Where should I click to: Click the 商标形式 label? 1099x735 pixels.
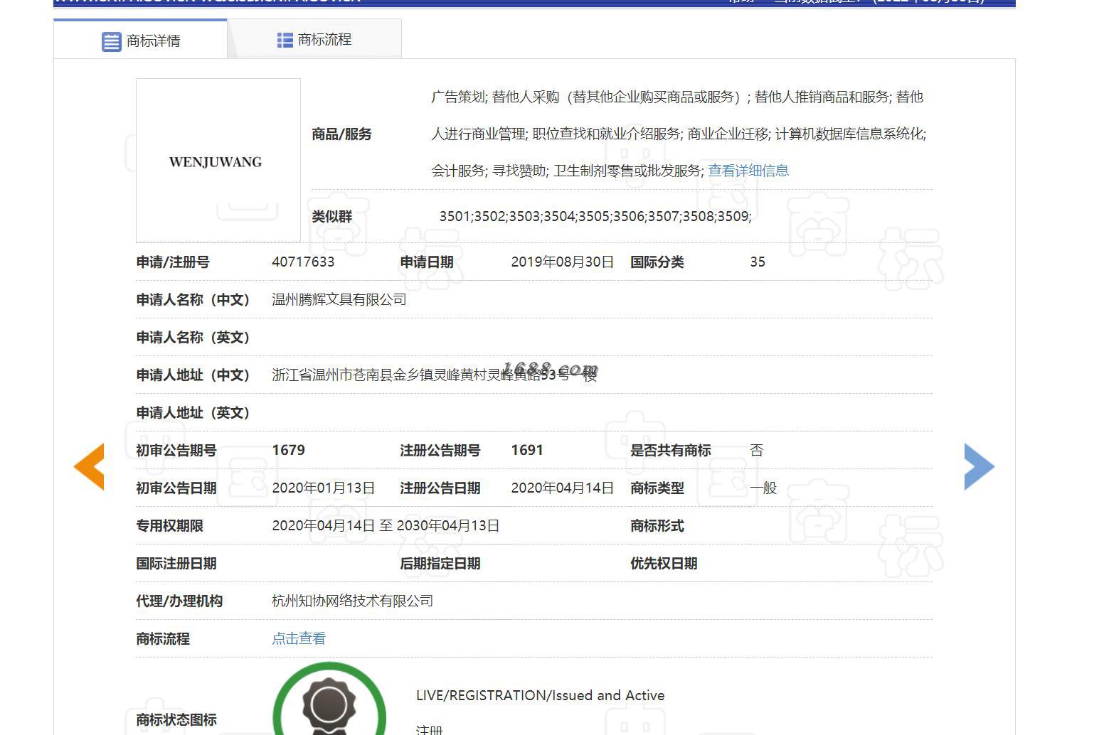657,525
